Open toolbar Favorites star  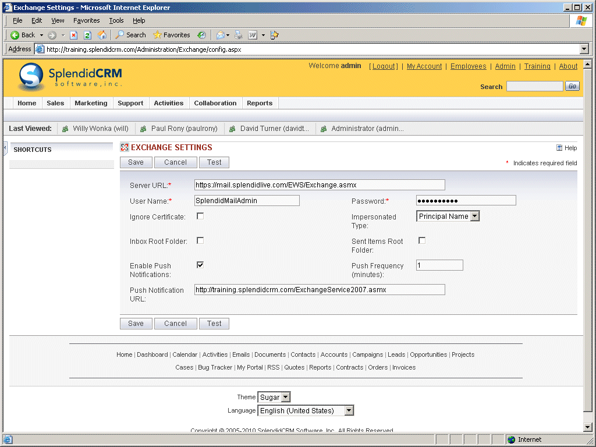click(172, 35)
